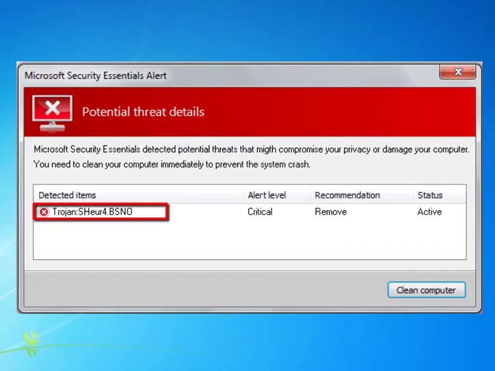Click the Remove recommendation cell
This screenshot has height=371, width=495.
point(331,212)
